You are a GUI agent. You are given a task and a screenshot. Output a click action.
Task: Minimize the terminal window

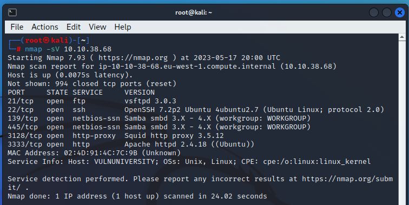click(374, 12)
